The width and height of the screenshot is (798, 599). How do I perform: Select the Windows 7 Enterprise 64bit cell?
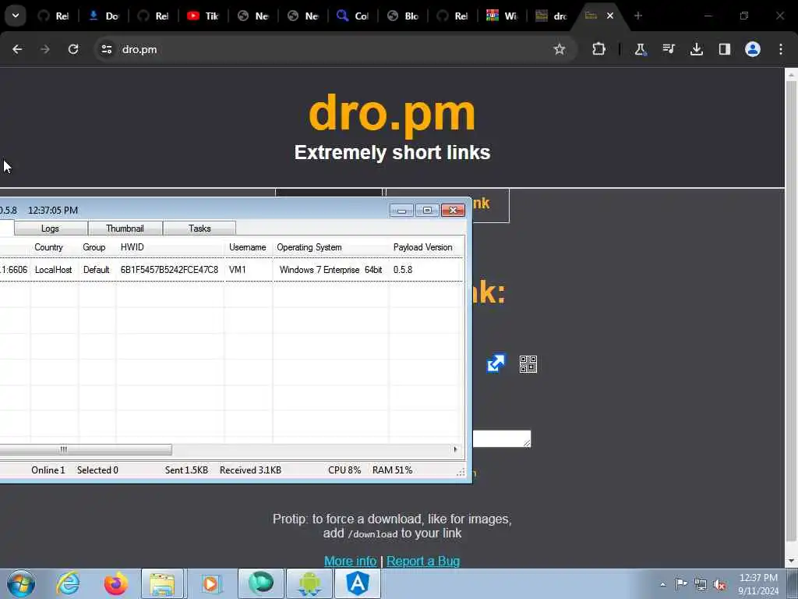pos(330,269)
